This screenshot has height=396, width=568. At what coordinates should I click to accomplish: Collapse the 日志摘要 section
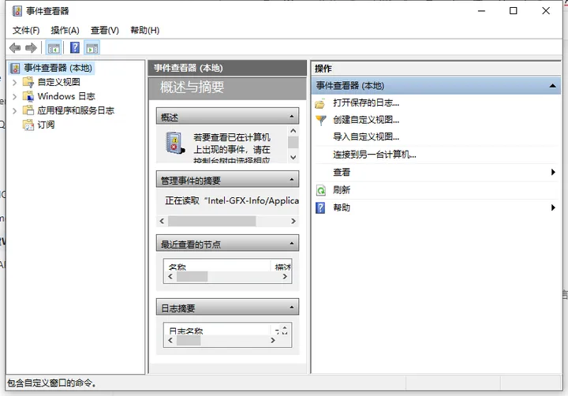(292, 308)
